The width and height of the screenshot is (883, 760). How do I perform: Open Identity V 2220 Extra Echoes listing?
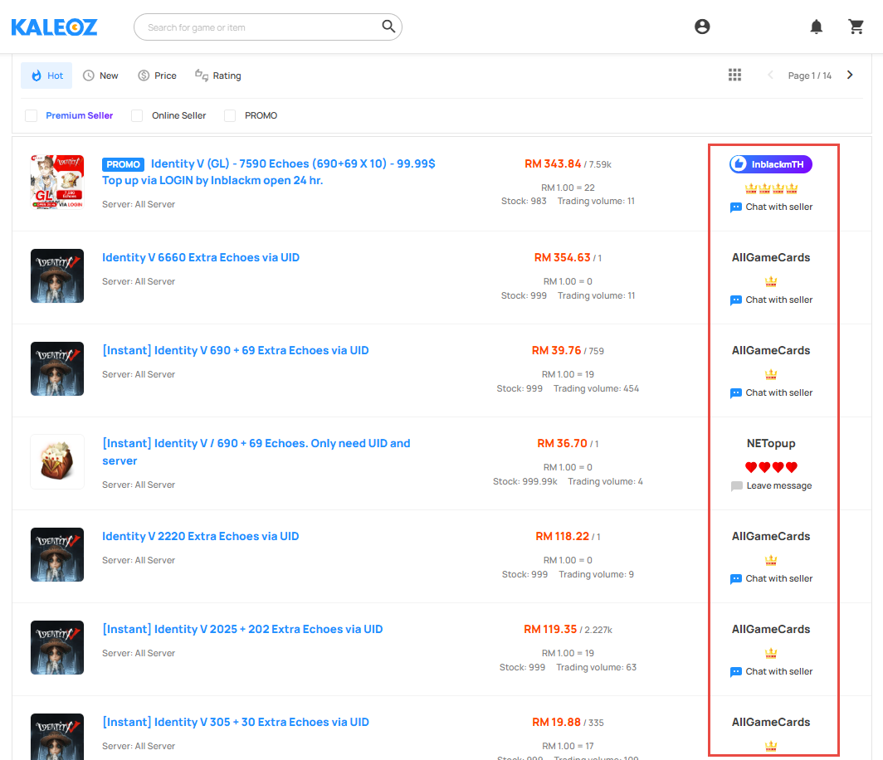pos(201,536)
